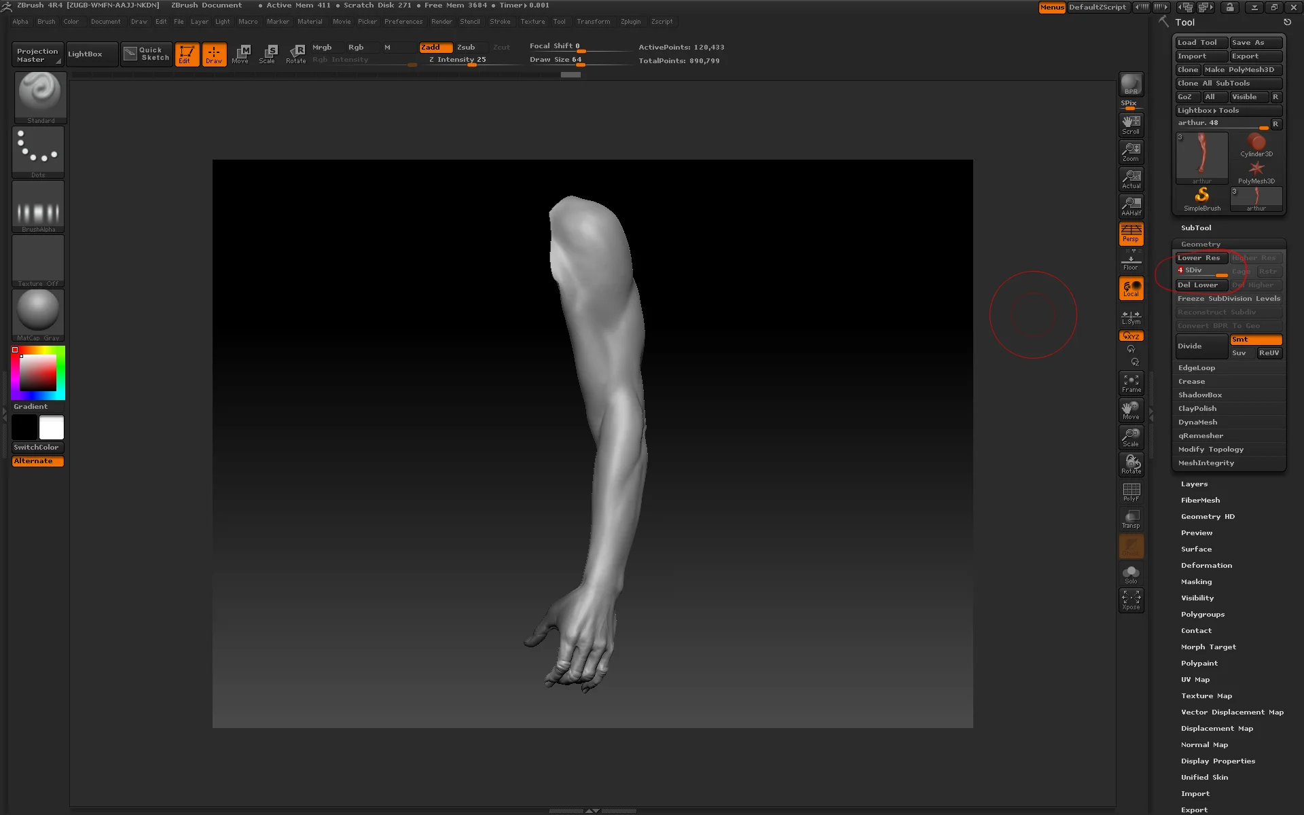This screenshot has height=815, width=1304.
Task: Adjust the Focal Shift slider
Action: click(579, 47)
